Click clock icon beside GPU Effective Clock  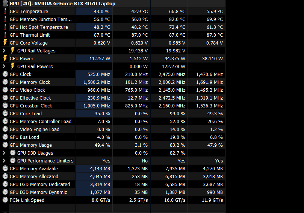[5, 98]
